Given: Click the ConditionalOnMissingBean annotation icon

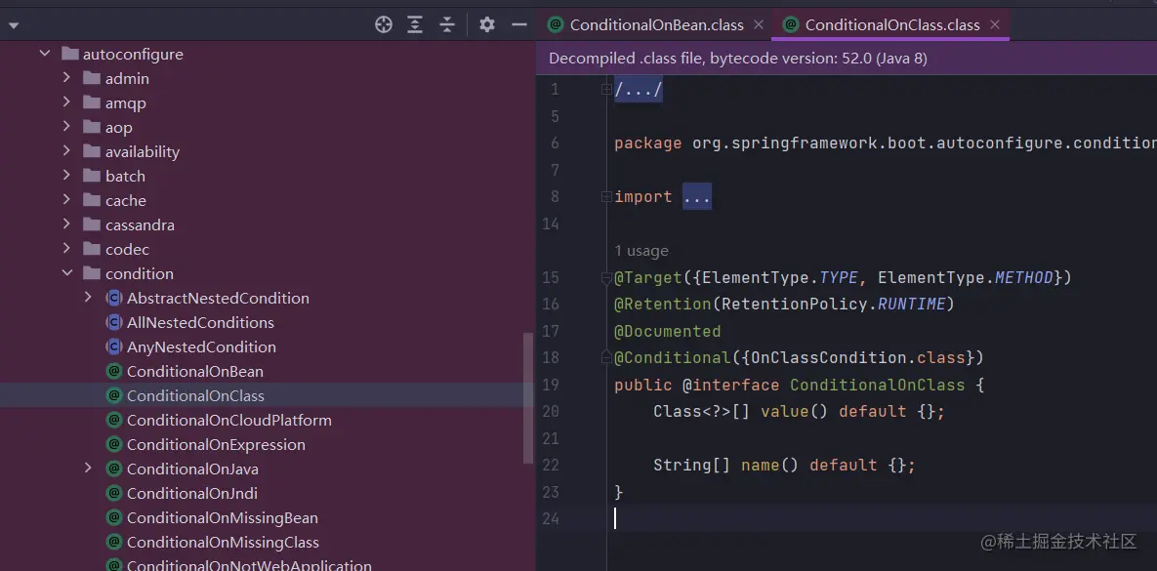Looking at the screenshot, I should pyautogui.click(x=113, y=517).
